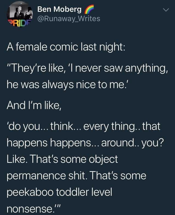Open the Ben Moberg display name link
The height and width of the screenshot is (215, 175).
(x=59, y=10)
